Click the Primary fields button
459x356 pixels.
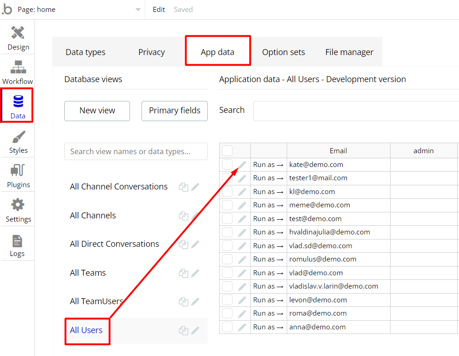[x=175, y=111]
